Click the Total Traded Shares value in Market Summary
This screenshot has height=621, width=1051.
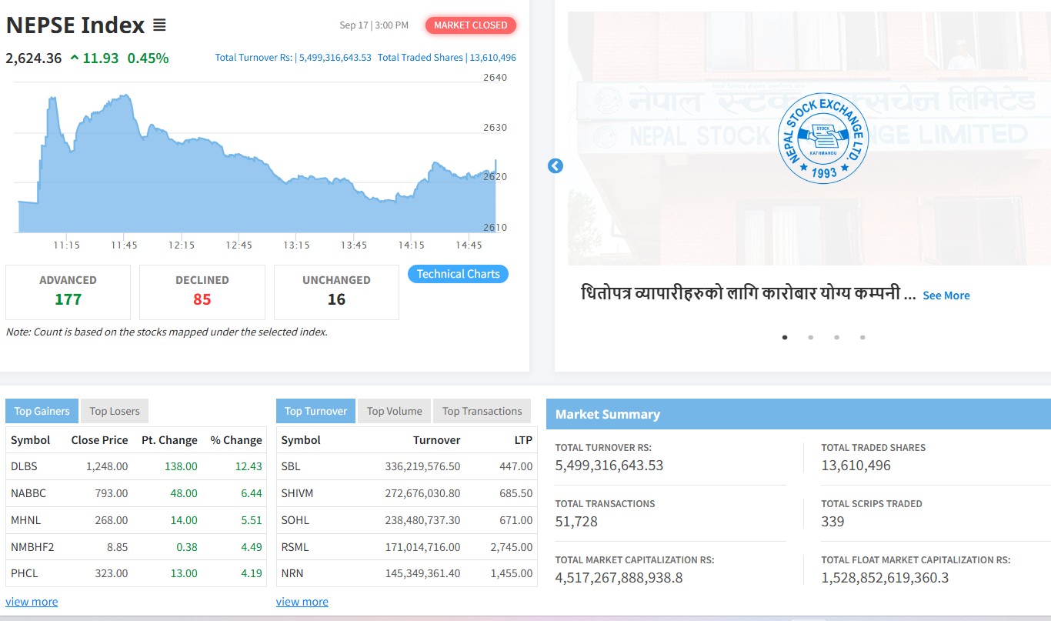tap(856, 466)
